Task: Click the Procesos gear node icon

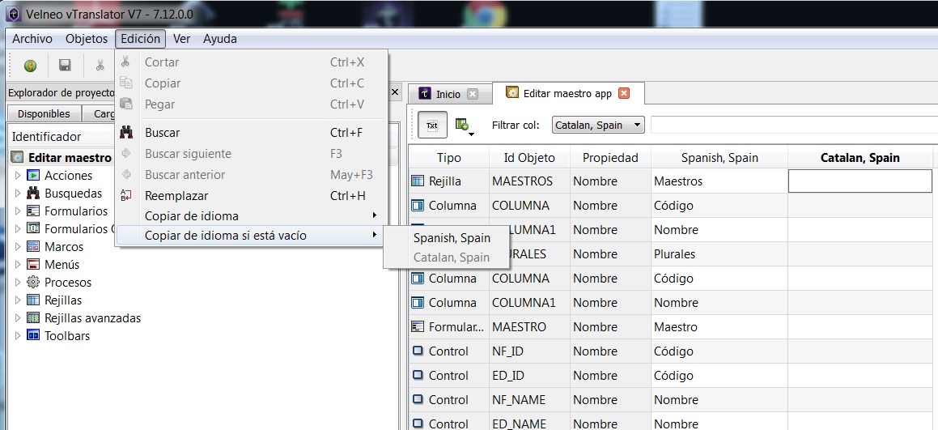Action: (x=33, y=282)
